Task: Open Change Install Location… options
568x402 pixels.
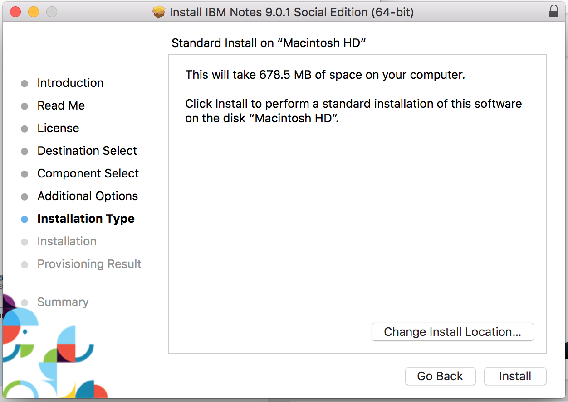Action: 452,332
